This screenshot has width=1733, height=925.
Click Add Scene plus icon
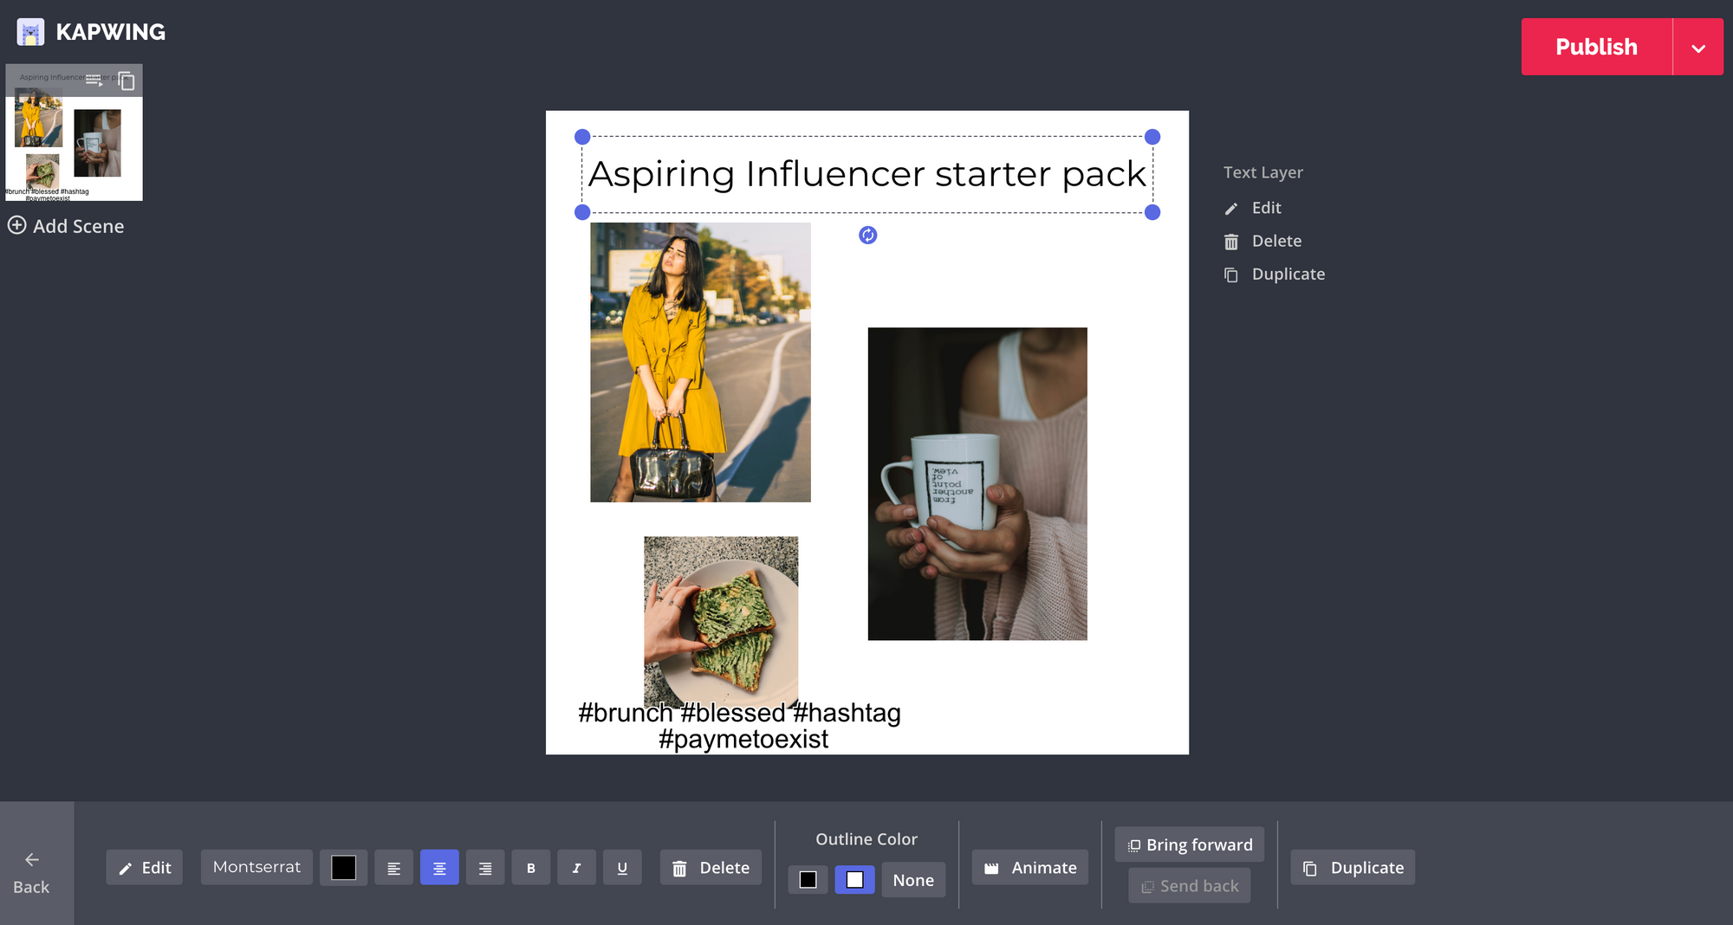click(x=17, y=226)
